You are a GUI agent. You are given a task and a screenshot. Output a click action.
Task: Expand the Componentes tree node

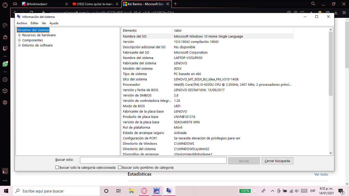click(x=19, y=40)
